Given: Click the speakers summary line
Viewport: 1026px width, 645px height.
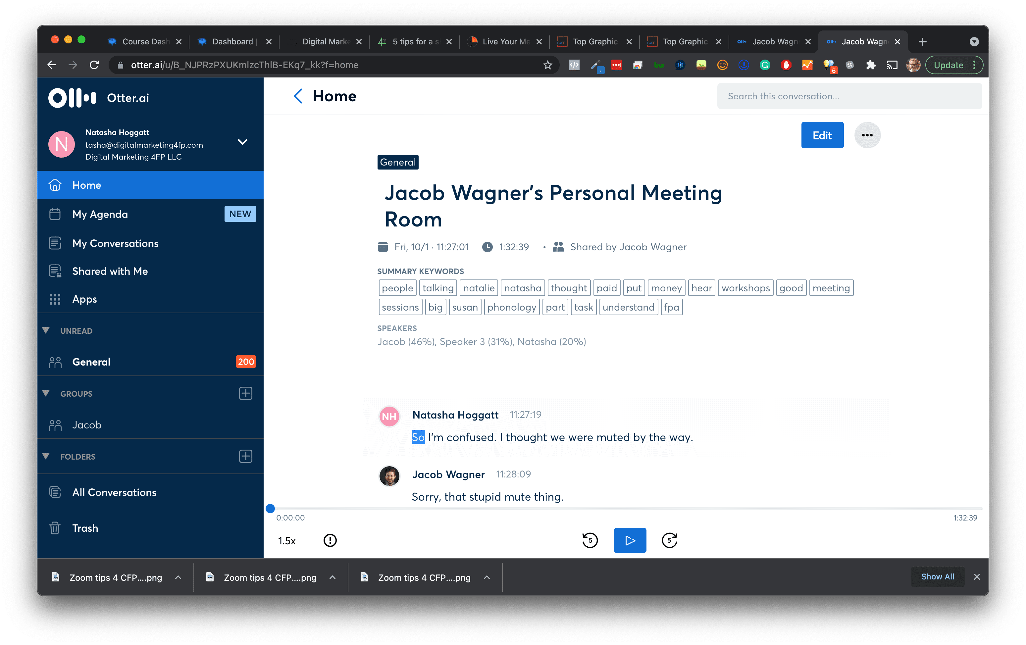Looking at the screenshot, I should [x=482, y=342].
